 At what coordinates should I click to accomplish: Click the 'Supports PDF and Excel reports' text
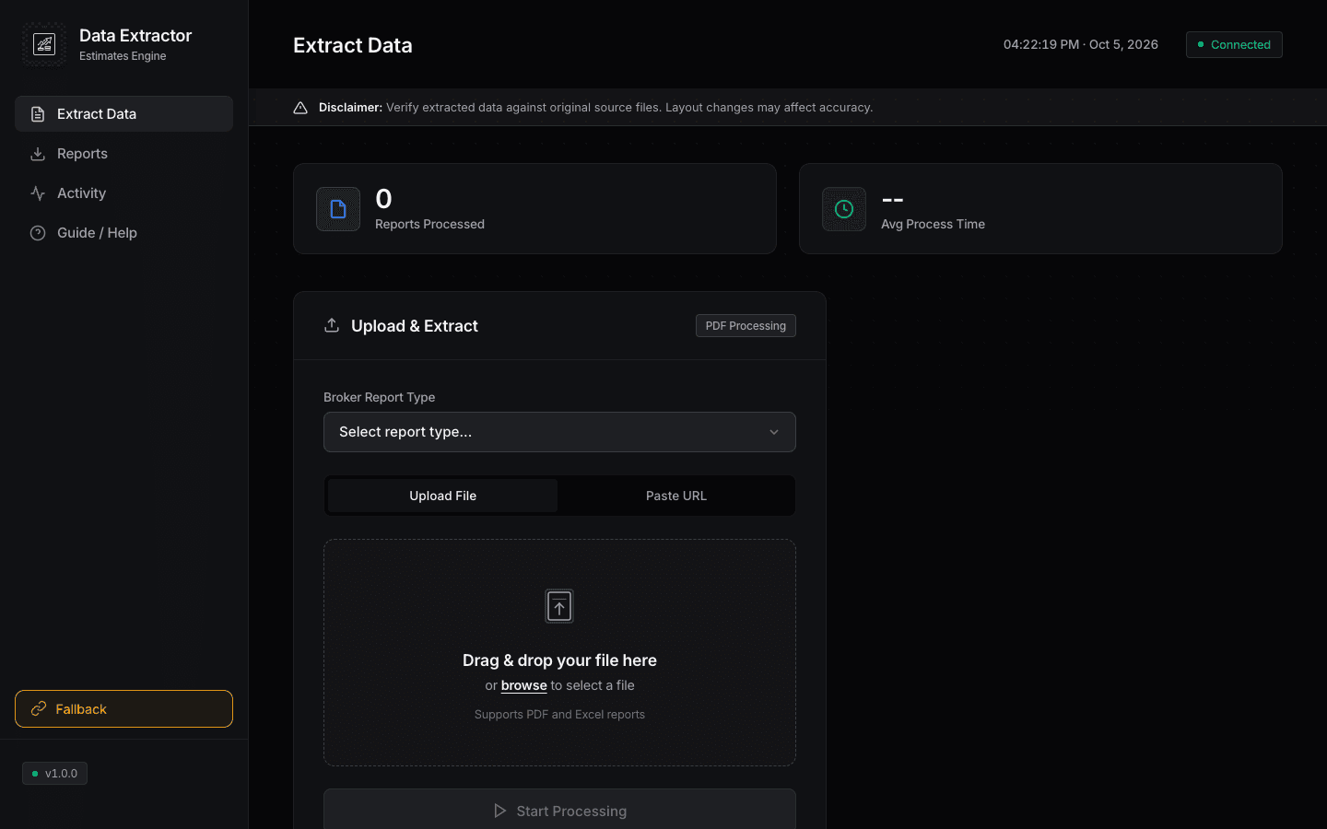pyautogui.click(x=559, y=715)
